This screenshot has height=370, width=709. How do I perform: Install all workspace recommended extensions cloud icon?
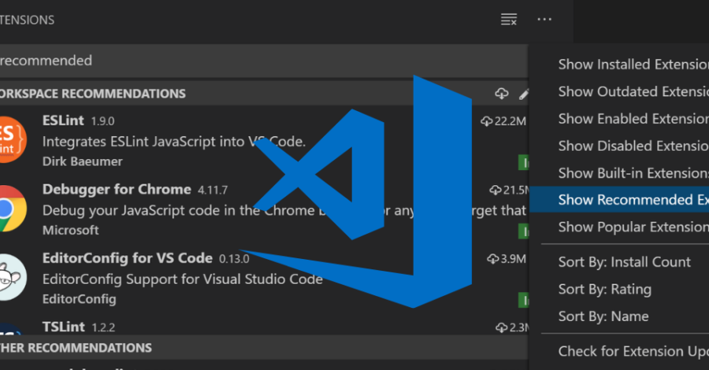[502, 94]
